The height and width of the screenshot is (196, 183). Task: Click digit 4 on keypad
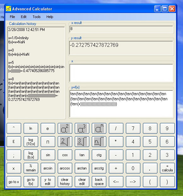coord(133,142)
